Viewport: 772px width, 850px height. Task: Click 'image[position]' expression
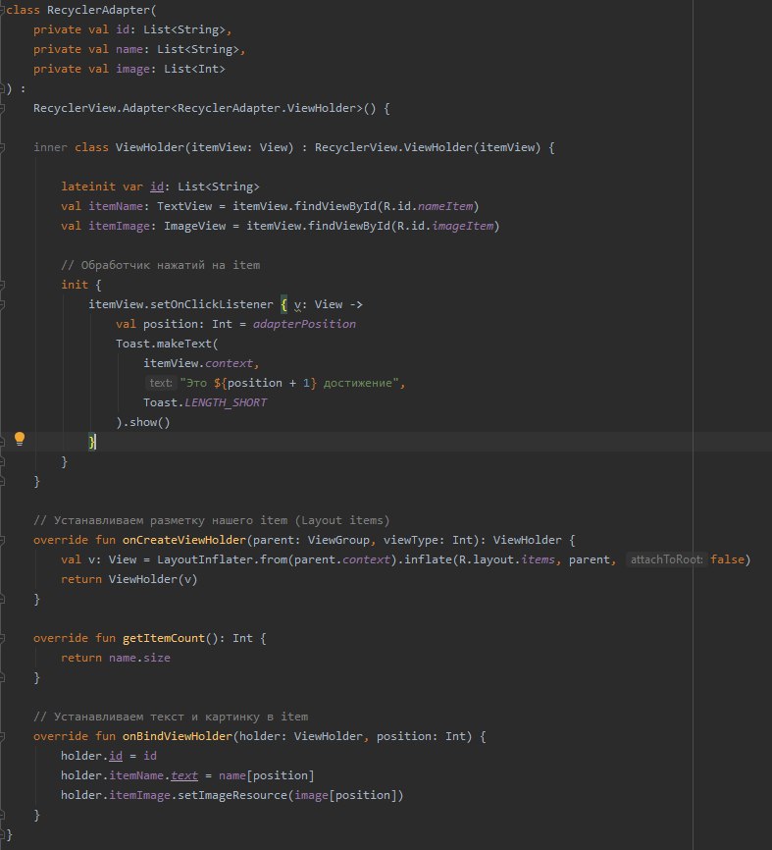click(346, 795)
